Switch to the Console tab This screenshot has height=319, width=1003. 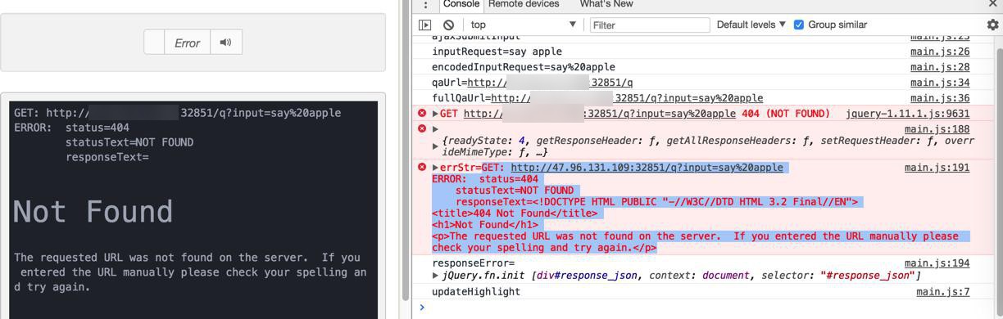(461, 4)
